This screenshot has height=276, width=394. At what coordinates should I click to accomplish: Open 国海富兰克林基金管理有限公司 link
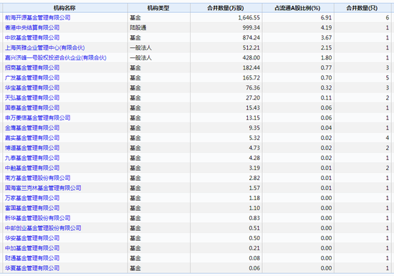[x=43, y=188]
